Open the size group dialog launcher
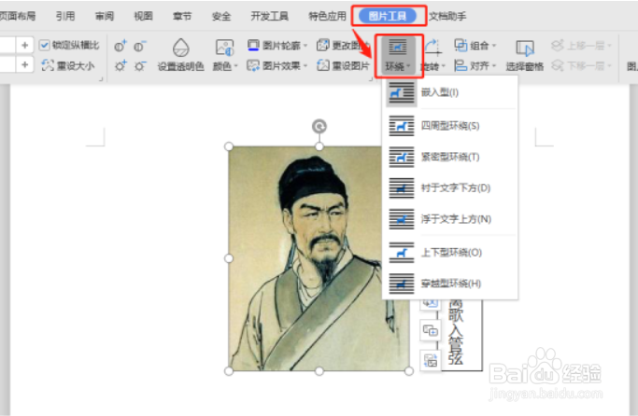This screenshot has width=638, height=416. click(x=101, y=78)
